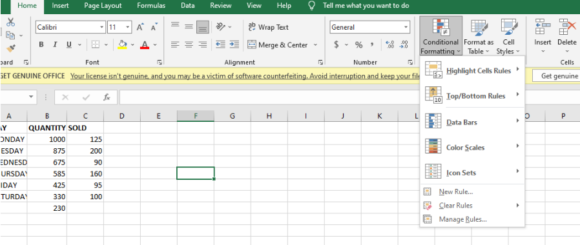This screenshot has width=580, height=245.
Task: Open Color Scales submenu
Action: [x=472, y=147]
